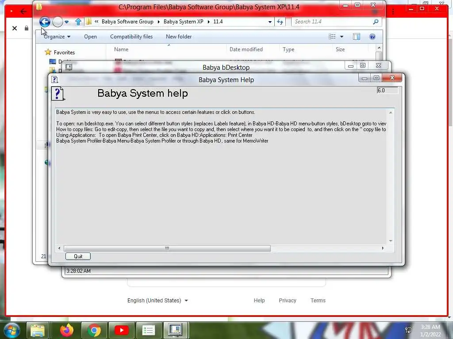Refresh the Explorer folder view
Image resolution: width=453 pixels, height=339 pixels.
coord(280,22)
